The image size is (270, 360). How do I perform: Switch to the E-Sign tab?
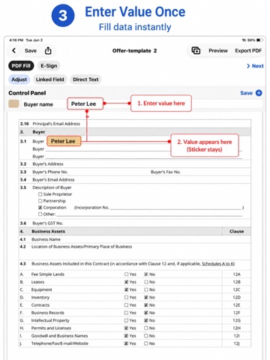[49, 66]
